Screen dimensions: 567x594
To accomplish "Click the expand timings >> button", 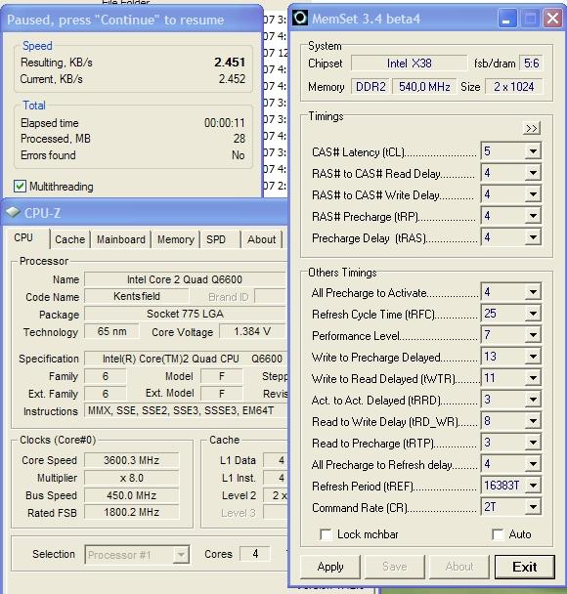I will coord(532,128).
